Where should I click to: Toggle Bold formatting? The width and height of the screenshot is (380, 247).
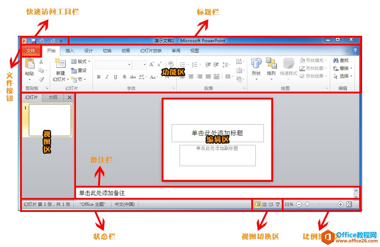pos(99,77)
